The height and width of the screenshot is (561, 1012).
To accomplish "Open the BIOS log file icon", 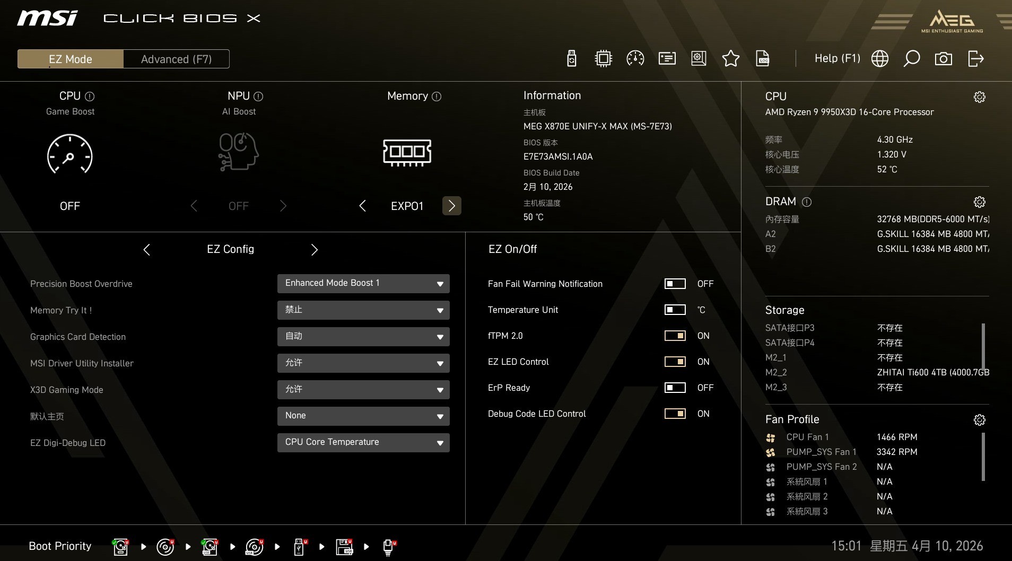I will [762, 58].
